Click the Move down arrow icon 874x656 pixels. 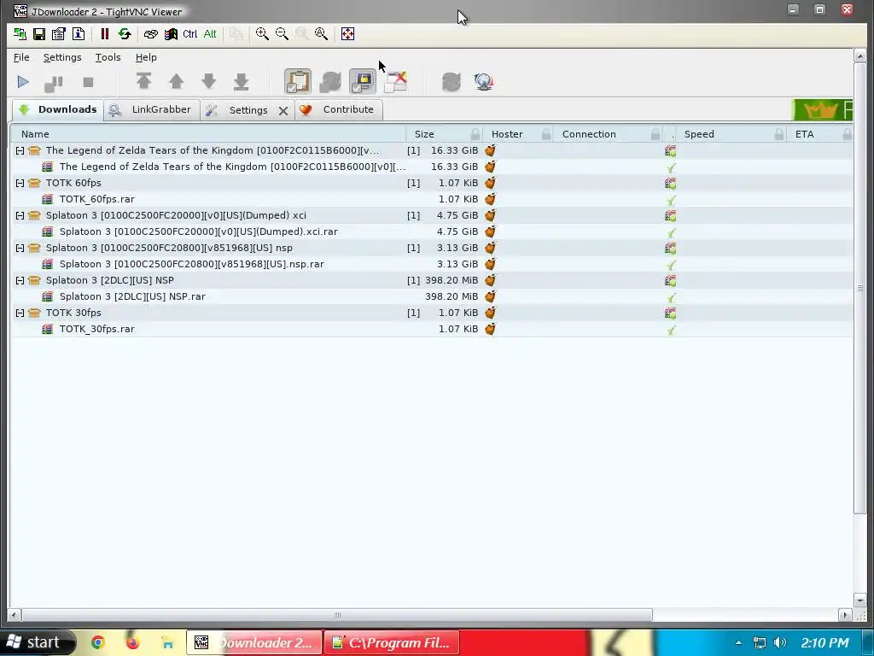click(x=209, y=81)
